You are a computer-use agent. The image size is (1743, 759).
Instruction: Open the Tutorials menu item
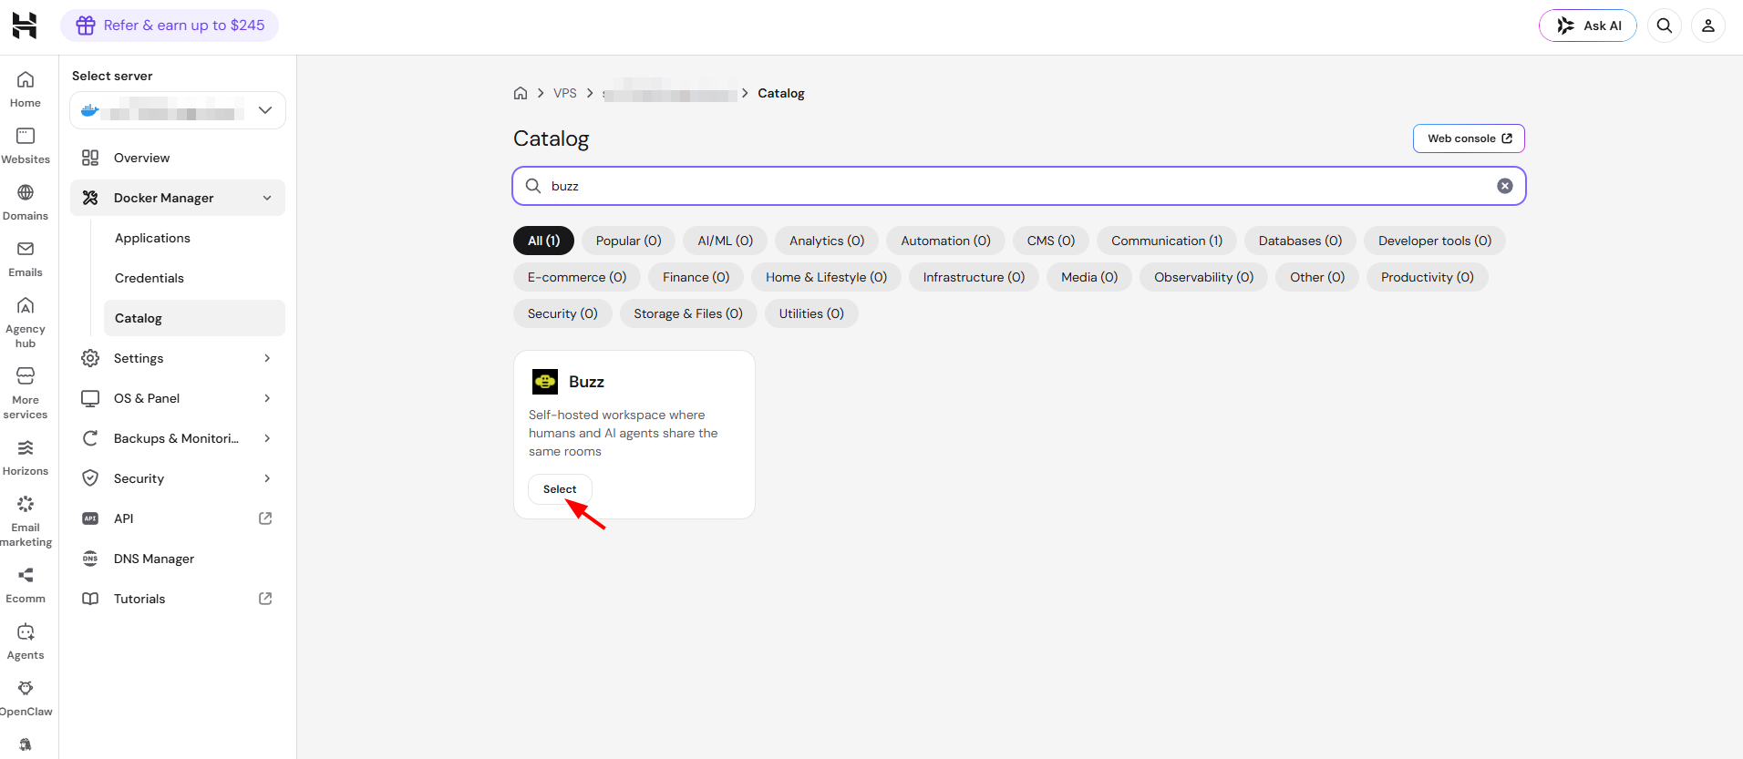(x=178, y=599)
